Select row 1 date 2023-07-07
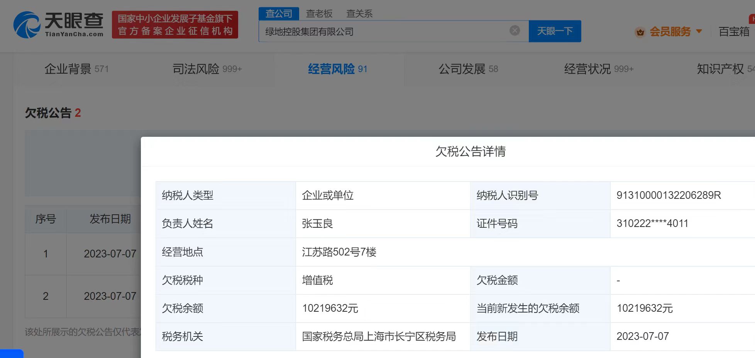This screenshot has width=755, height=358. coord(110,254)
